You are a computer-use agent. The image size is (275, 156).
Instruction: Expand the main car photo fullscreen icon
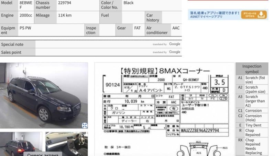coord(85,125)
